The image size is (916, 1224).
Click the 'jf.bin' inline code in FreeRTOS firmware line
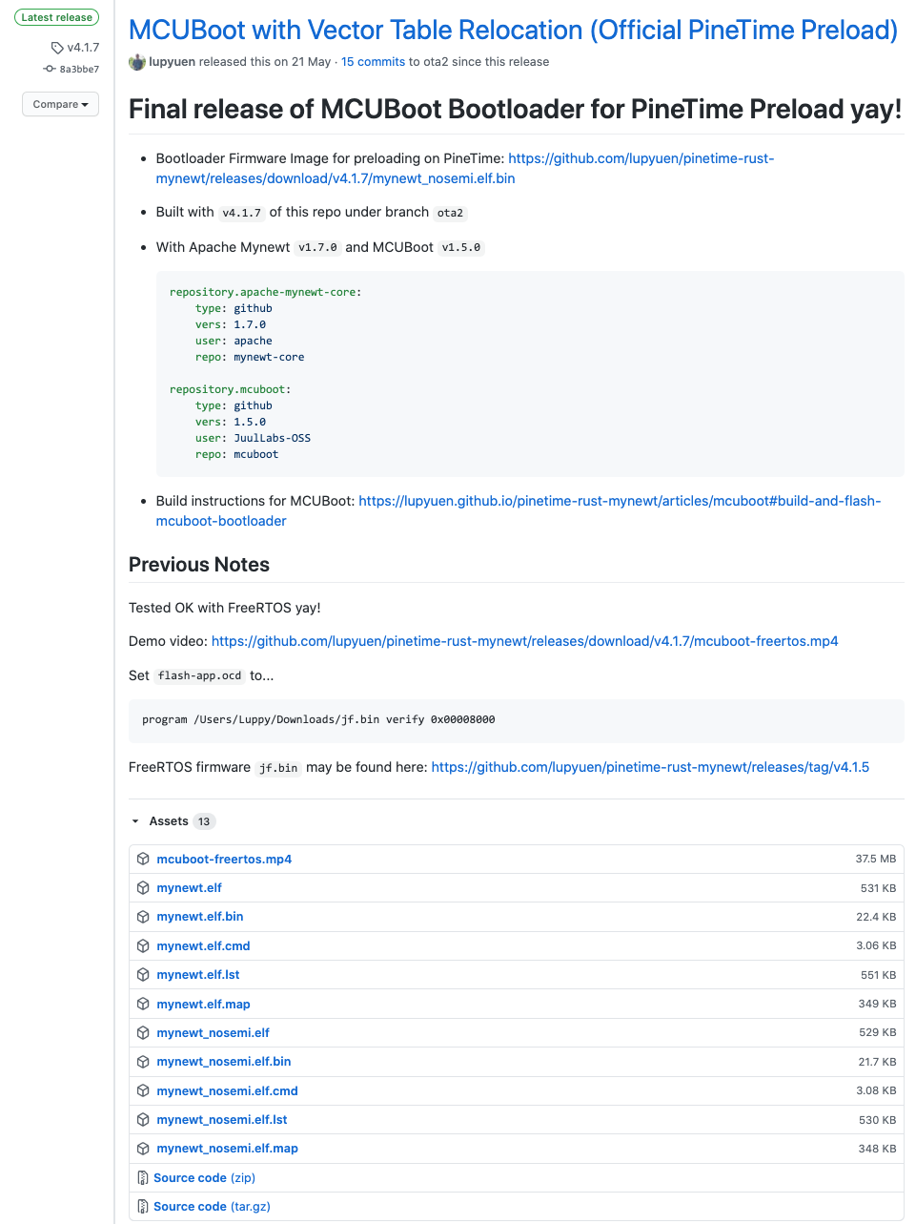tap(278, 768)
